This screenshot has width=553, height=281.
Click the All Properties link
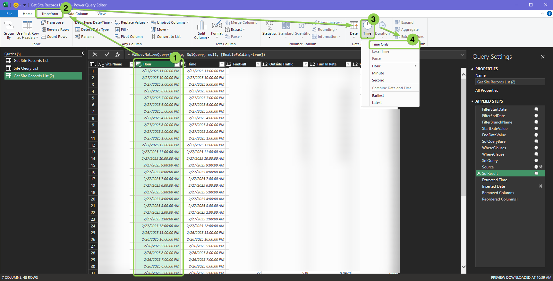pyautogui.click(x=487, y=90)
